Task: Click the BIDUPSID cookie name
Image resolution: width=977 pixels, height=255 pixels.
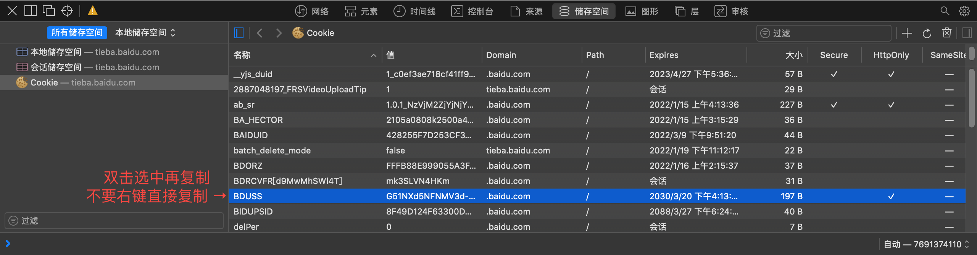Action: click(253, 211)
